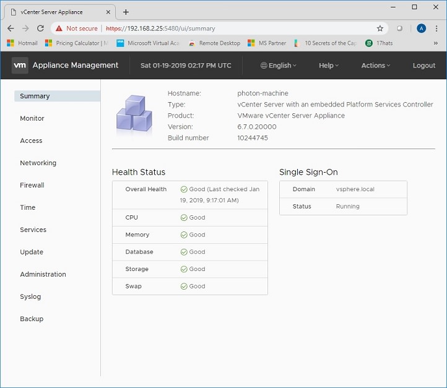The width and height of the screenshot is (447, 388).
Task: Open the Update section
Action: tap(32, 252)
